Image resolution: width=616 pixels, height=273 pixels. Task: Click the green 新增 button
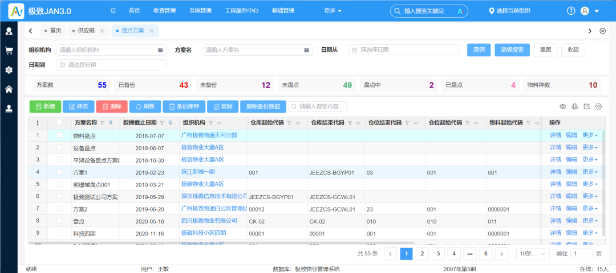pyautogui.click(x=45, y=106)
